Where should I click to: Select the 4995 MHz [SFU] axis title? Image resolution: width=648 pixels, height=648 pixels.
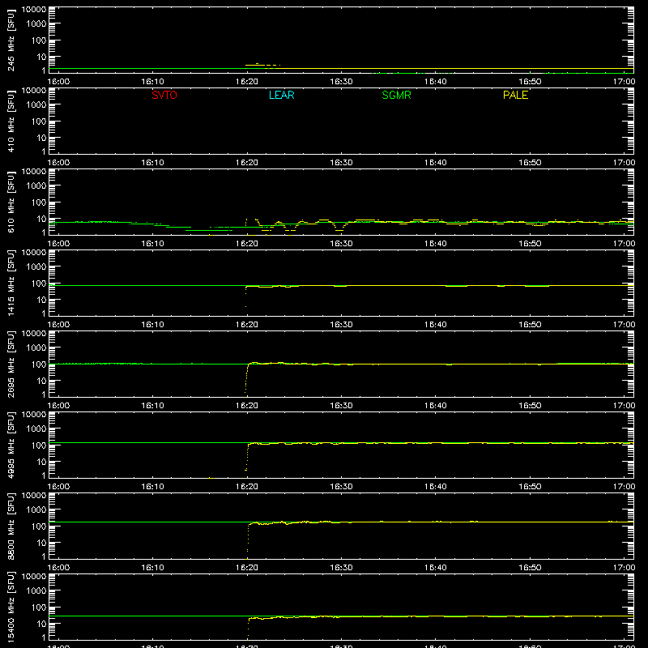tap(11, 445)
